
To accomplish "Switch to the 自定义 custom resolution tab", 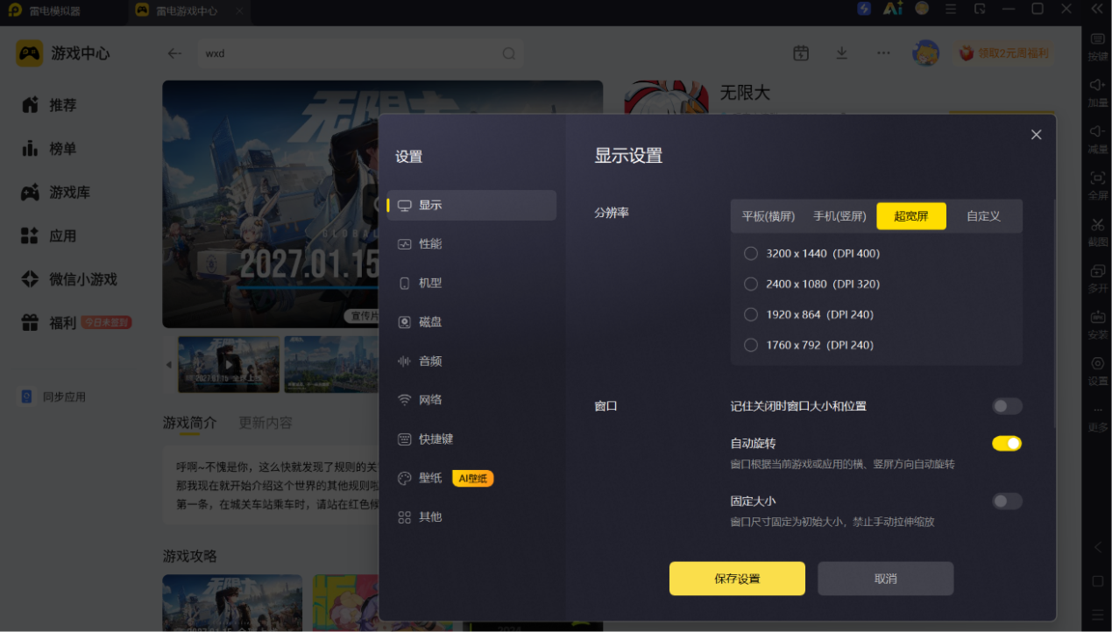I will click(x=983, y=216).
